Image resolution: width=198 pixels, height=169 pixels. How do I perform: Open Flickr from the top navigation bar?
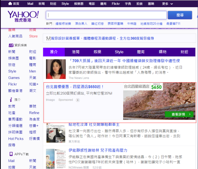click(116, 4)
